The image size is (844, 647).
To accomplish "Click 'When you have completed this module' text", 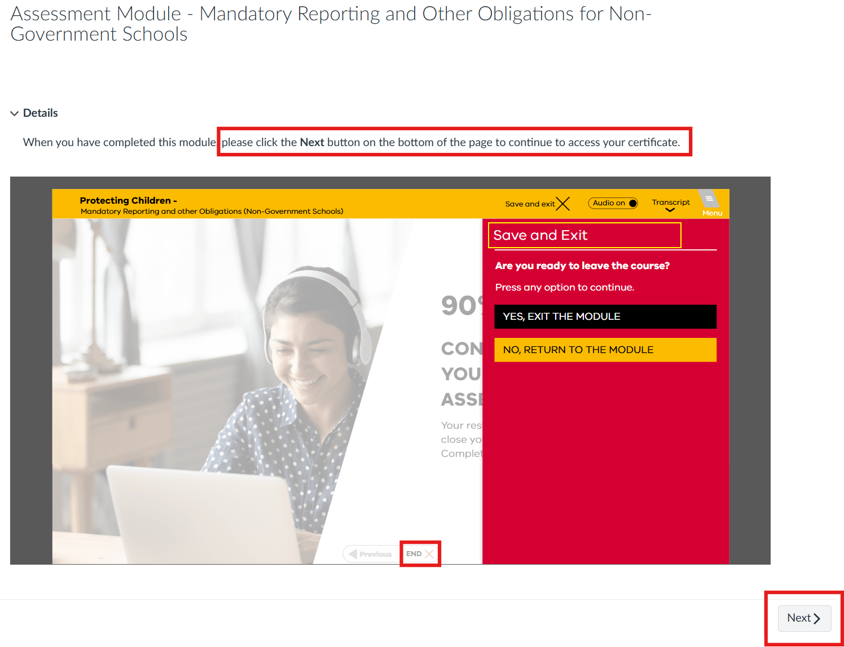I will (119, 142).
